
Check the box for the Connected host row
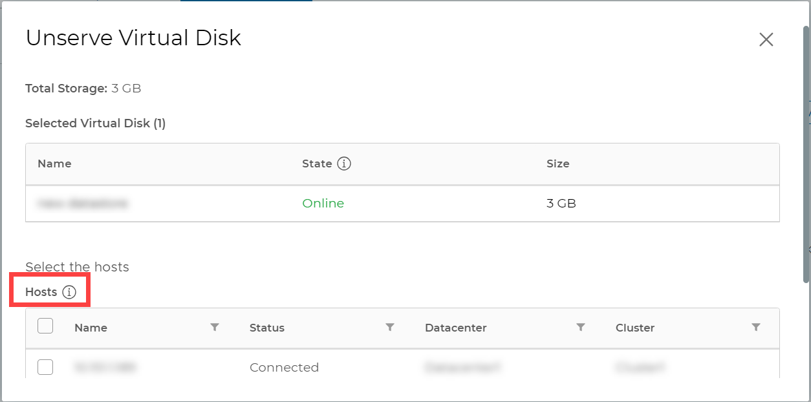(x=45, y=367)
